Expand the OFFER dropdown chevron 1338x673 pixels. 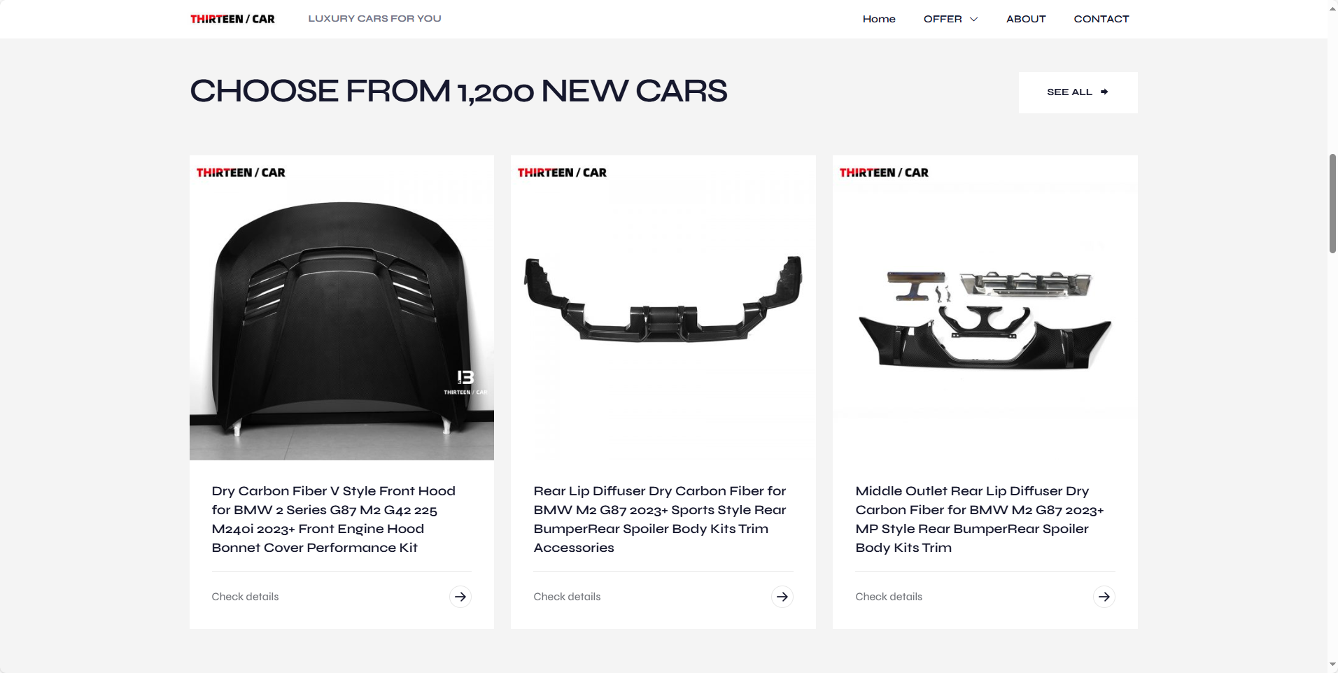click(x=973, y=19)
